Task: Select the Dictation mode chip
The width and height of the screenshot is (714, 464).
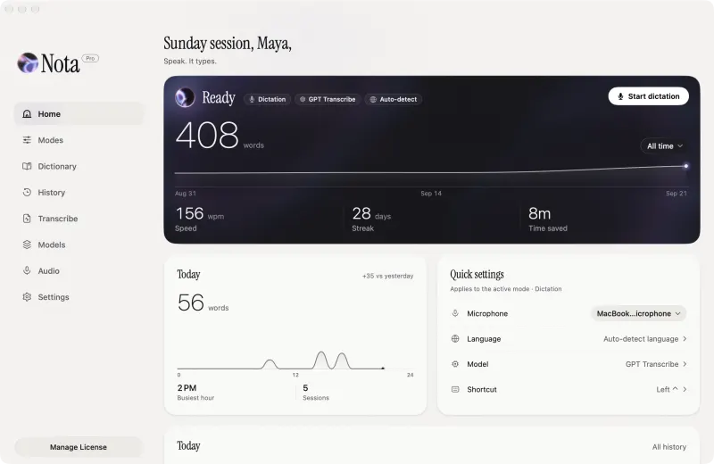Action: click(x=267, y=99)
